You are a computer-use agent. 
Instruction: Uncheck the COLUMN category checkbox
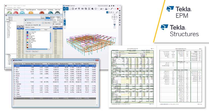[26, 37]
